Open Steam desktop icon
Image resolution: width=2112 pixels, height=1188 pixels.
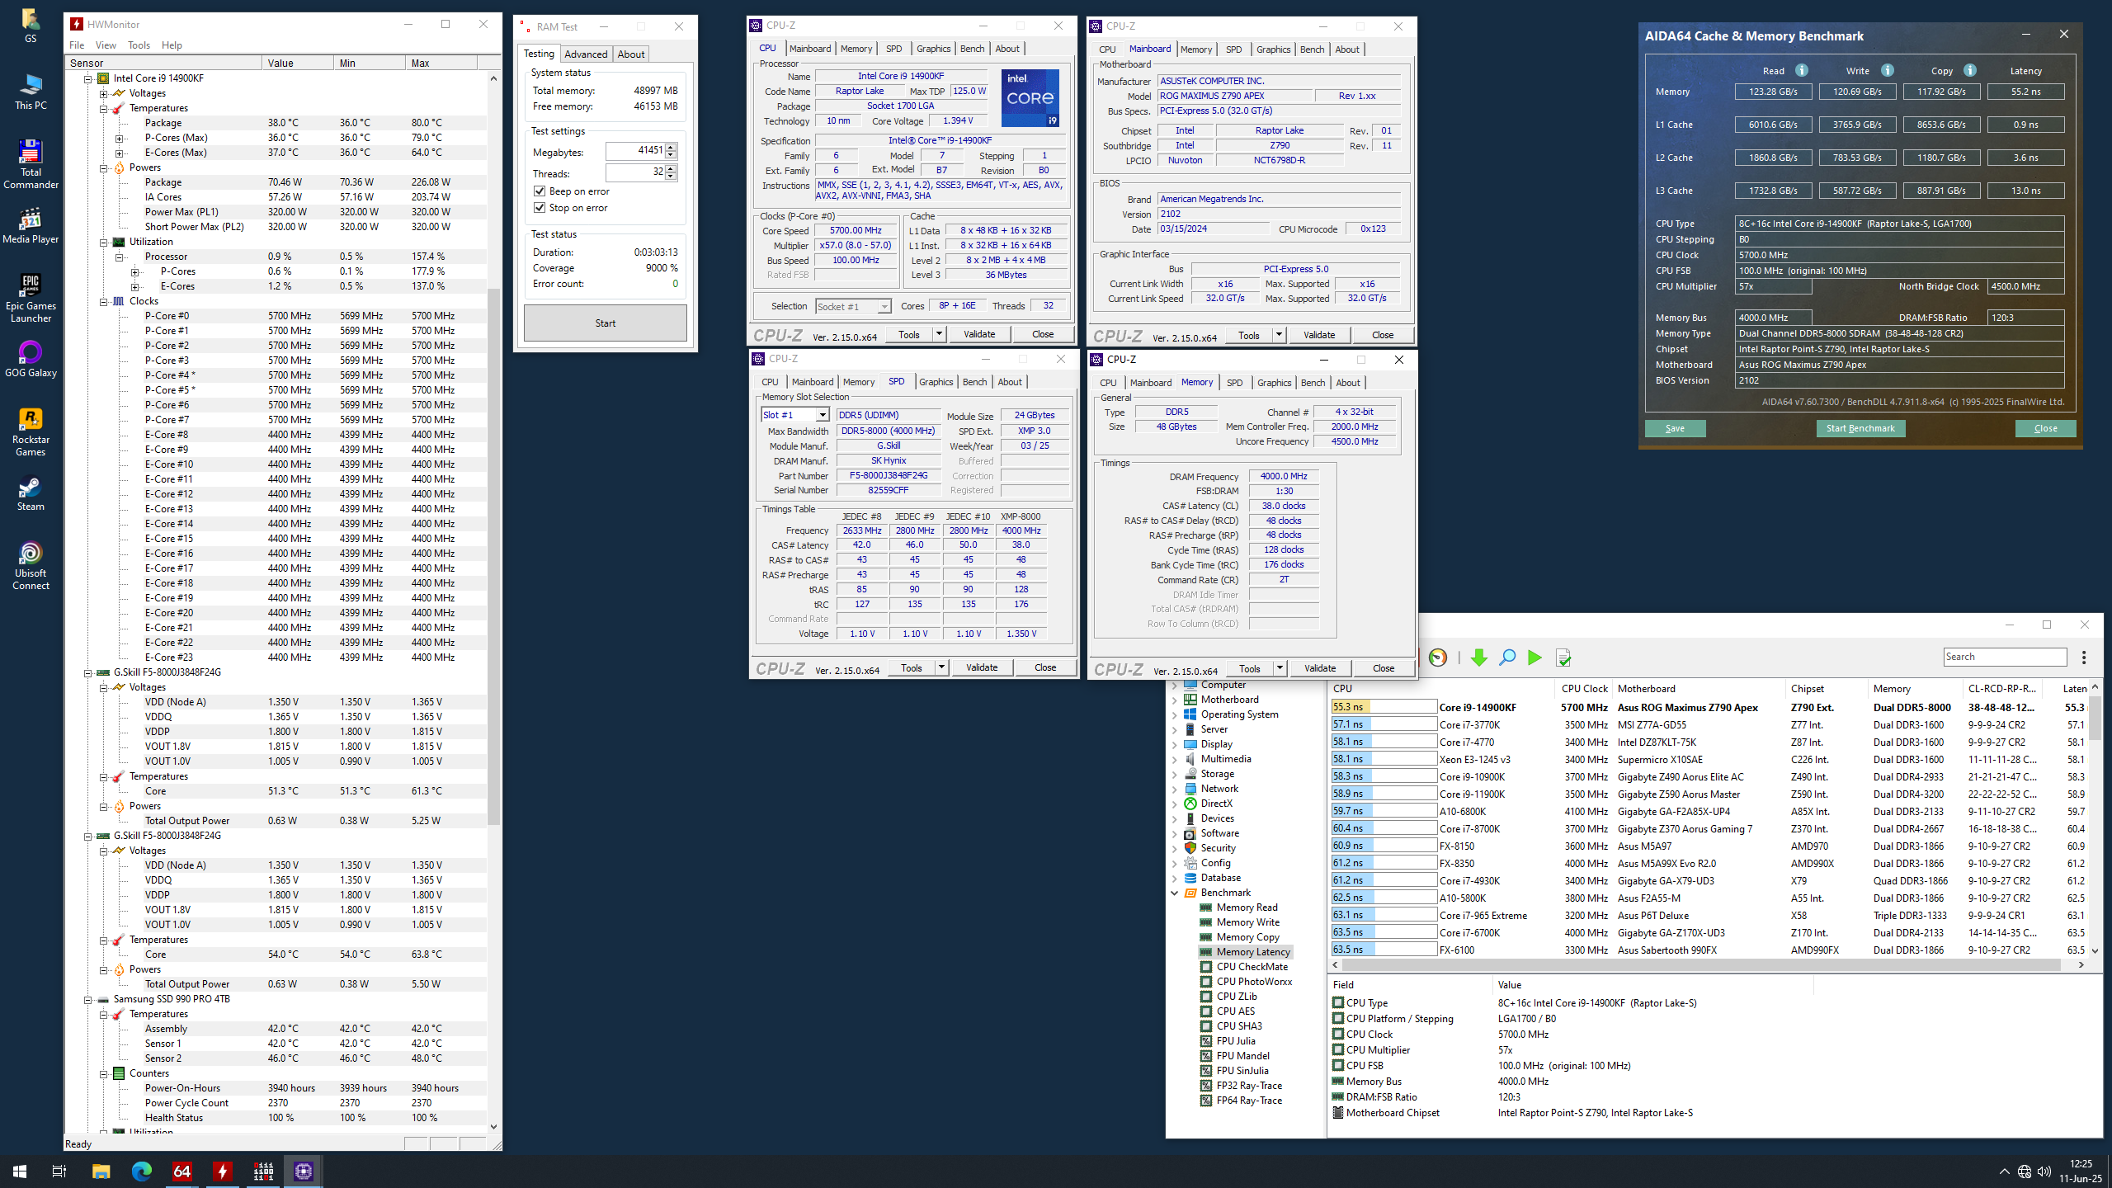(x=31, y=493)
